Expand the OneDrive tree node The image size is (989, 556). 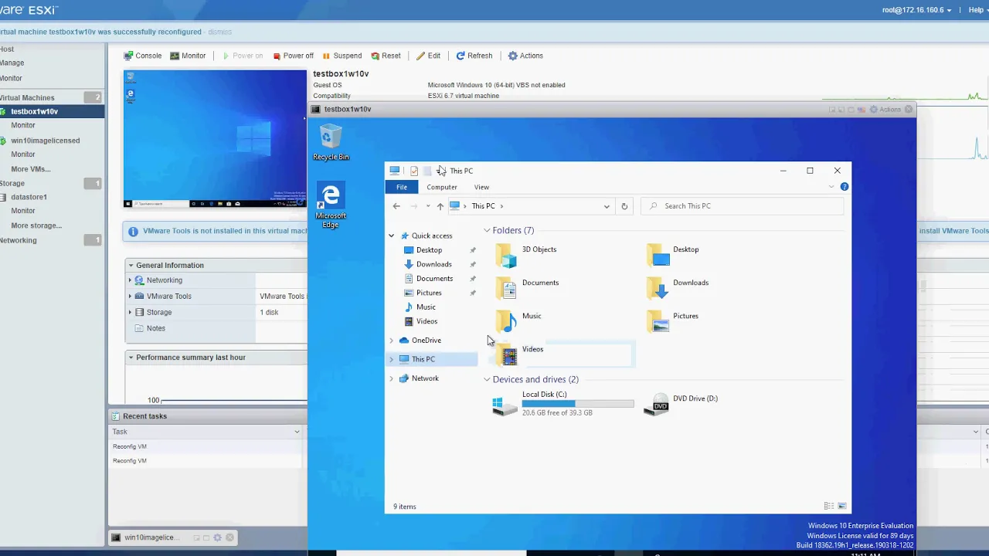[391, 341]
